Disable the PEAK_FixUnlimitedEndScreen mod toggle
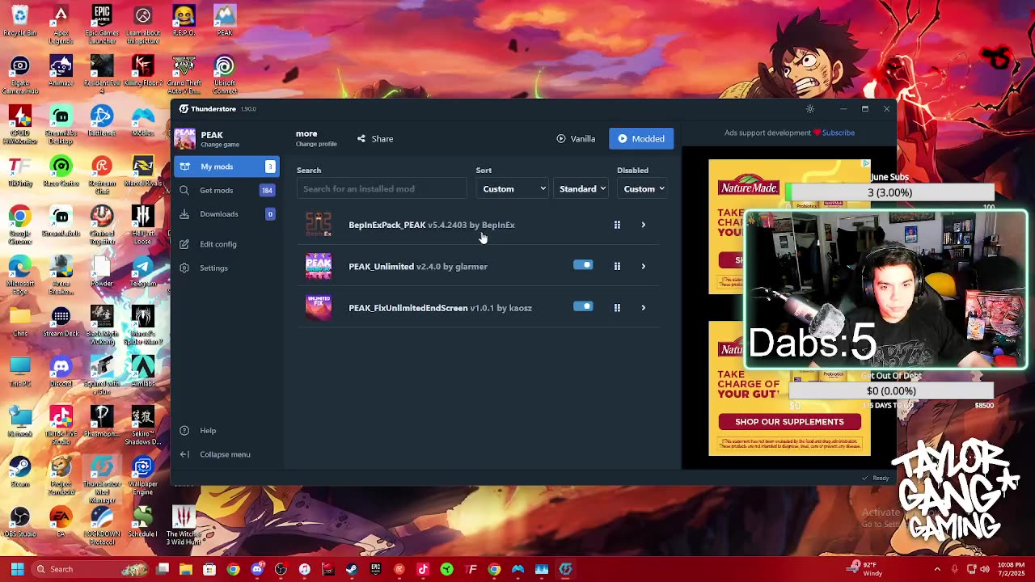Screen dimensions: 1035x582 (x=583, y=306)
